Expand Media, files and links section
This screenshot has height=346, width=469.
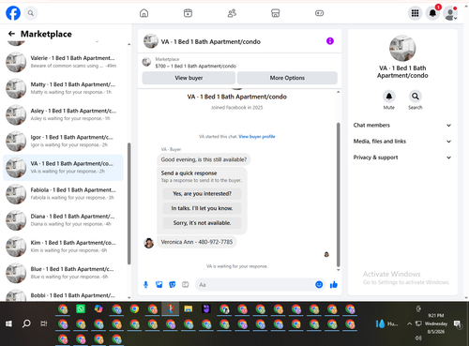402,142
